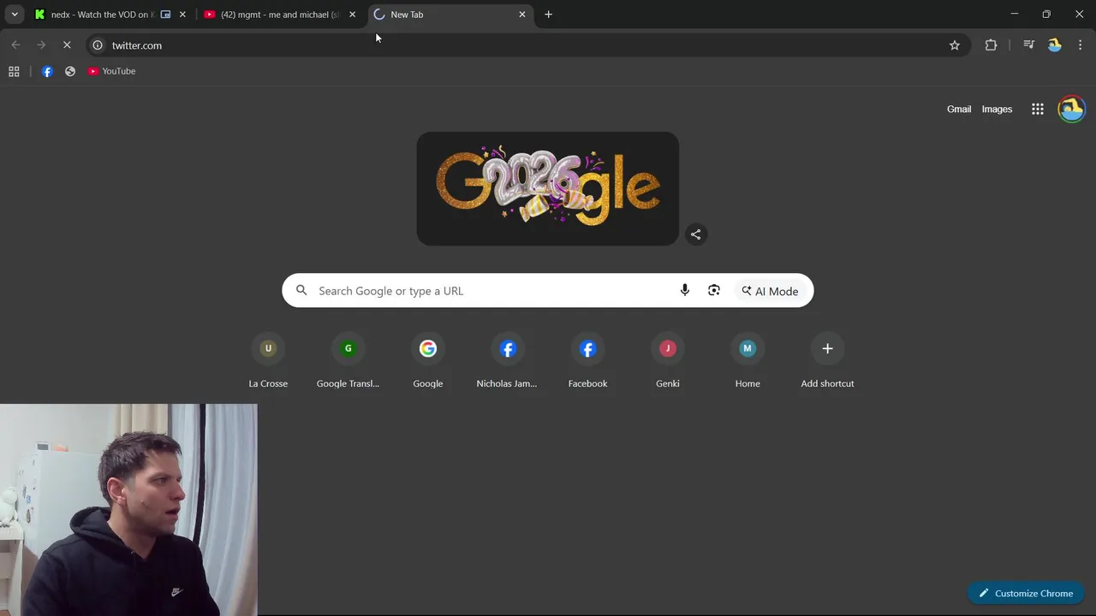The image size is (1096, 616).
Task: Close the nedx VOD tab
Action: click(x=182, y=15)
